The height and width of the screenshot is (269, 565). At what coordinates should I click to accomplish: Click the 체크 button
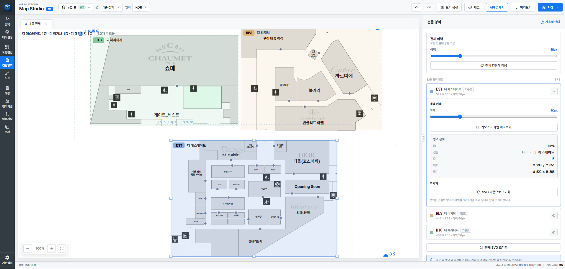point(474,7)
